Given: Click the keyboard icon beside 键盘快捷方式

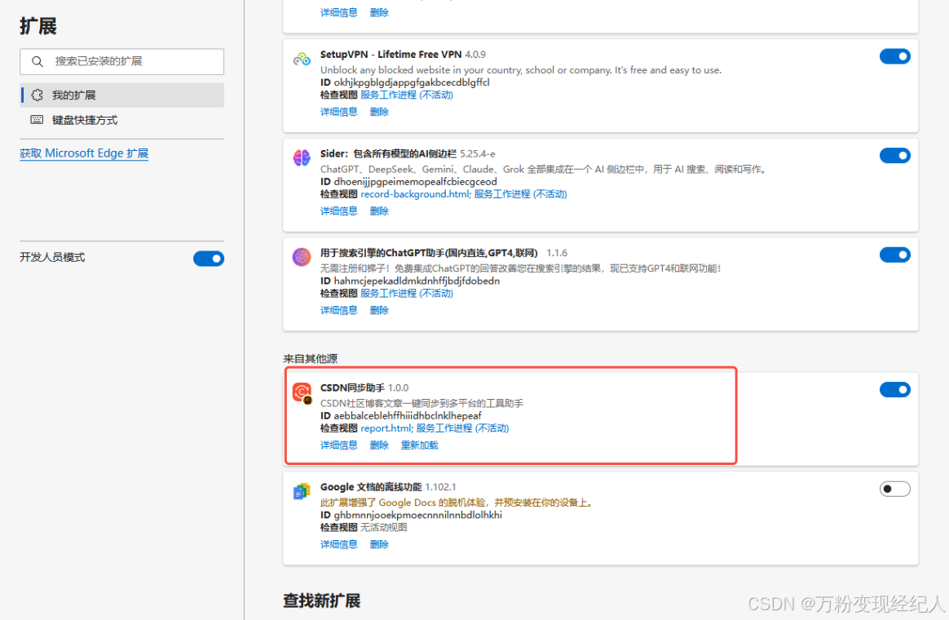Looking at the screenshot, I should click(37, 120).
